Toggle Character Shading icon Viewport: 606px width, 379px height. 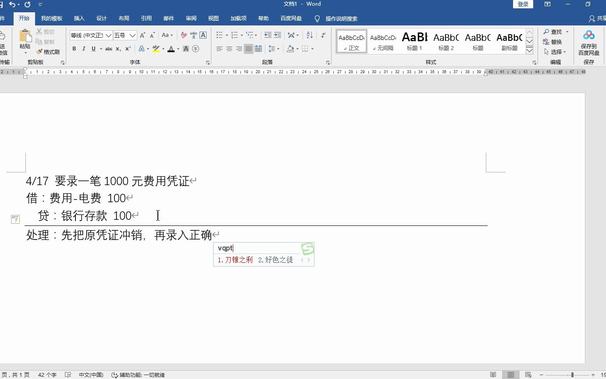(x=186, y=49)
